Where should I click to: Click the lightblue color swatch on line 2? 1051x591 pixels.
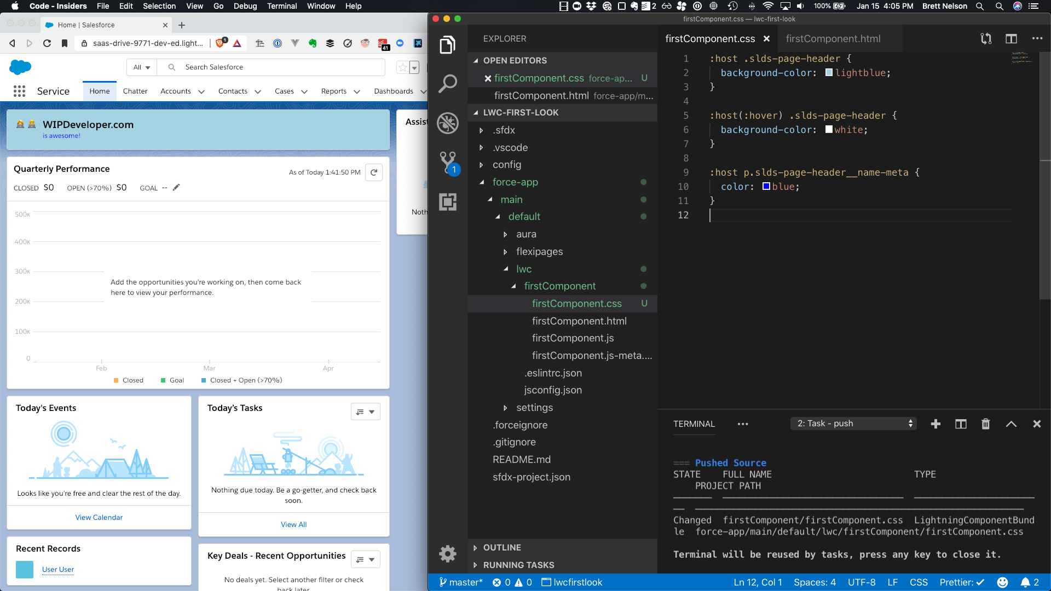point(829,73)
